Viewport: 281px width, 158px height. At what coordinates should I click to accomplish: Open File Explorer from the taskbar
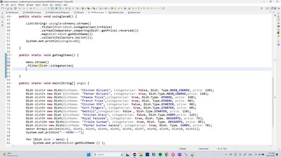[141, 154]
